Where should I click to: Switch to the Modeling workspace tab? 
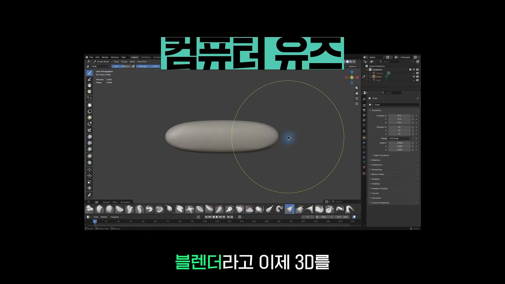tap(146, 57)
